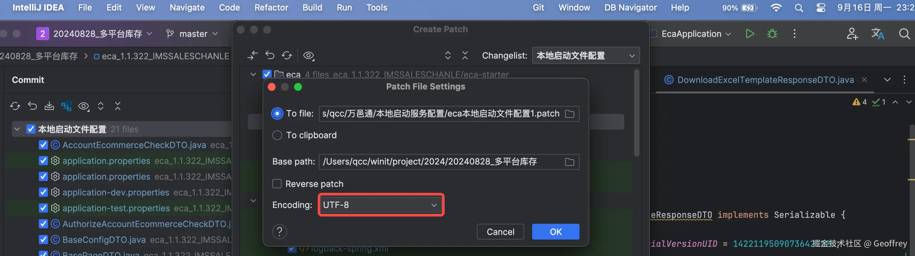The width and height of the screenshot is (915, 256).
Task: Click the Refresh icon in the Commit panel
Action: coord(15,106)
